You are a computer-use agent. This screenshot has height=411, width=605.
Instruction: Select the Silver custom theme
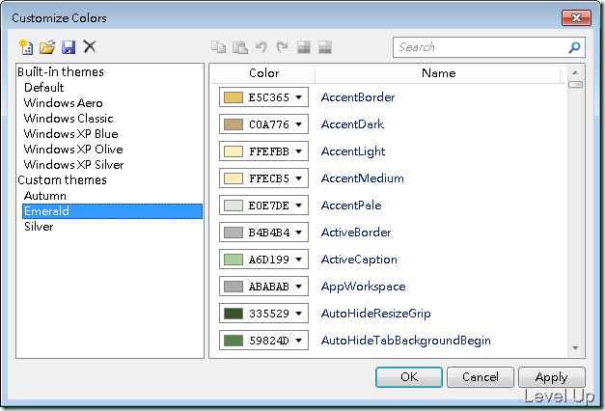pos(39,227)
